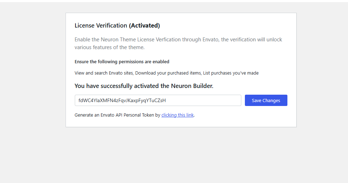This screenshot has width=348, height=183.
Task: Click the "Enable the Neuron Theme" description paragraph
Action: click(x=178, y=40)
